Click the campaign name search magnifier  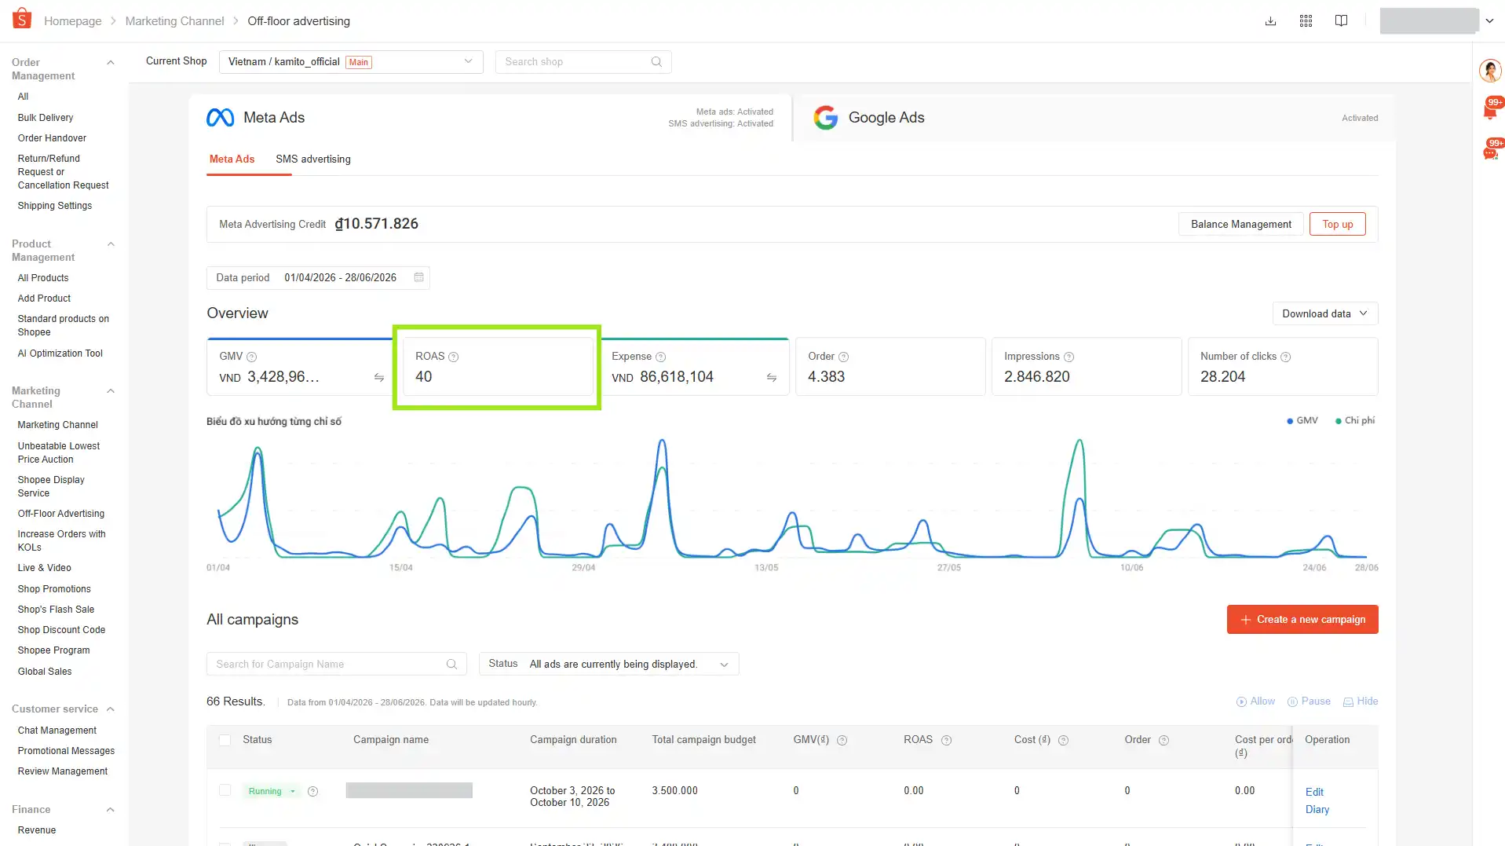pyautogui.click(x=451, y=665)
